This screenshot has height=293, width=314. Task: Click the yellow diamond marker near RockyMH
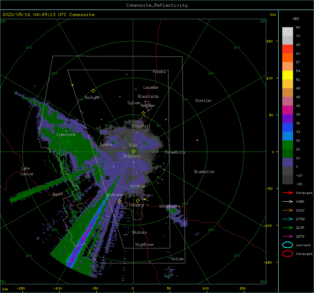pyautogui.click(x=93, y=91)
